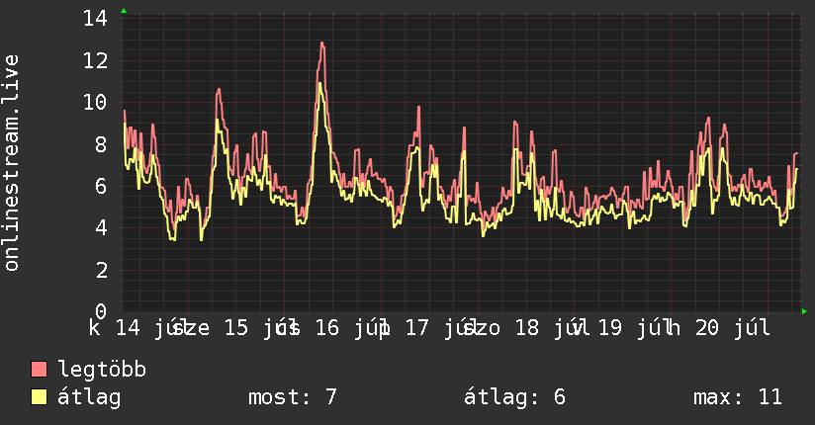The image size is (815, 425).
Task: Click the yellow átlag legend swatch
Action: click(x=39, y=397)
